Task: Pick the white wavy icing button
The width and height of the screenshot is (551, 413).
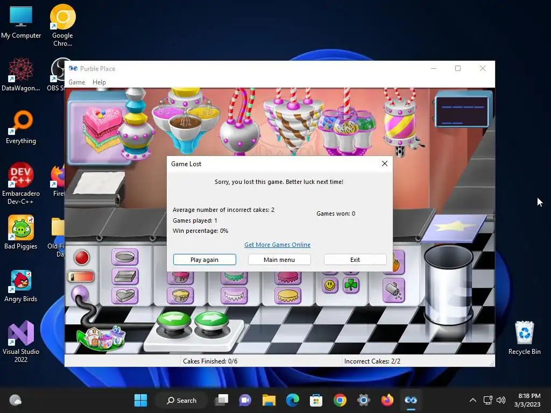Action: [234, 295]
